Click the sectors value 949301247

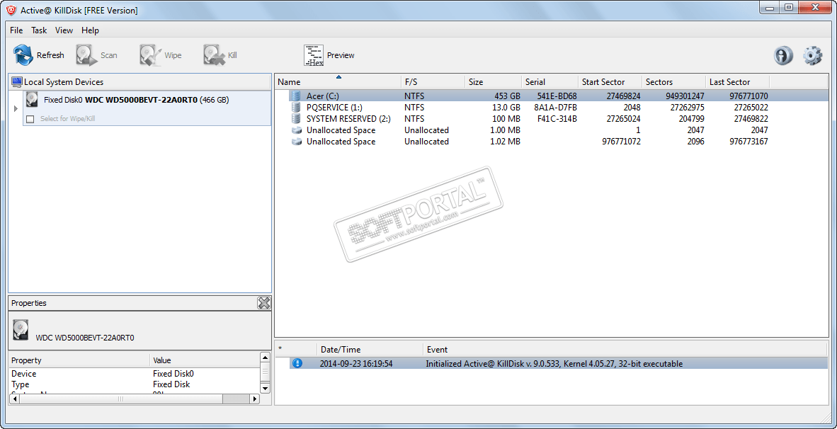point(685,96)
